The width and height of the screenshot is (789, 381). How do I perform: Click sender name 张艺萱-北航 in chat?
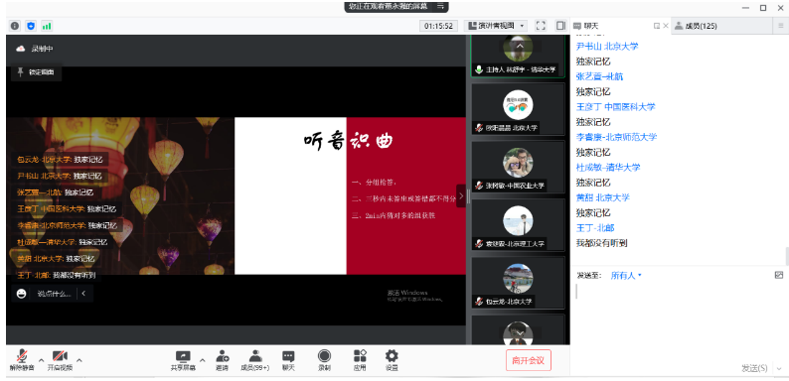[x=599, y=76]
